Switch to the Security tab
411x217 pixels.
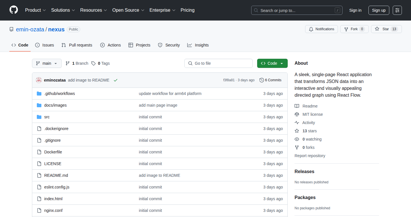[169, 45]
